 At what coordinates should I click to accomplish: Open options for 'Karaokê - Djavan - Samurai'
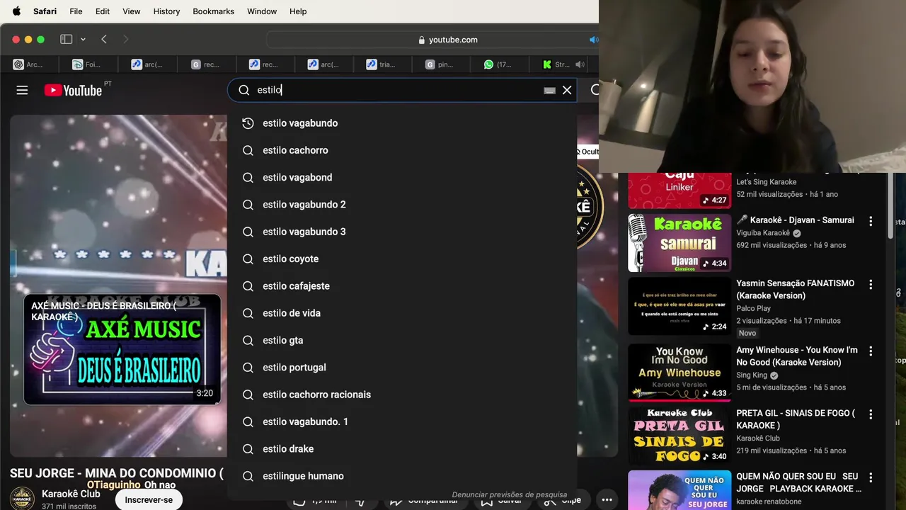click(871, 221)
